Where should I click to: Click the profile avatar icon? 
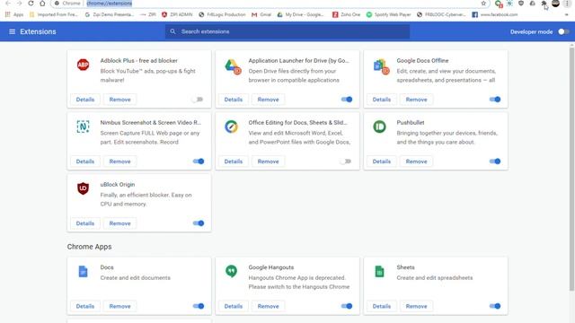[x=555, y=4]
